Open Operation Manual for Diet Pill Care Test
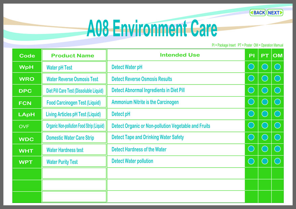This screenshot has height=209, width=296. click(x=277, y=90)
